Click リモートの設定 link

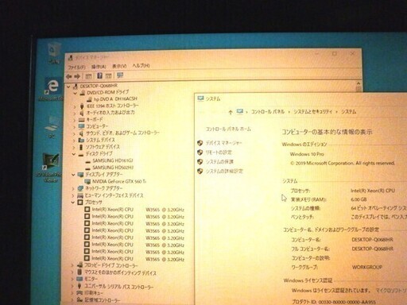[219, 152]
